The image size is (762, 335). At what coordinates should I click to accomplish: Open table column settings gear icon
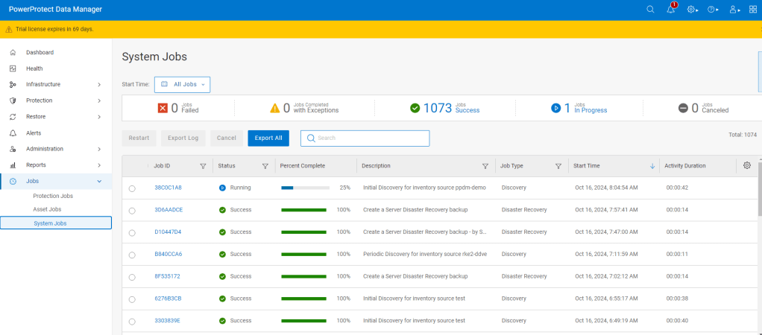coord(747,165)
